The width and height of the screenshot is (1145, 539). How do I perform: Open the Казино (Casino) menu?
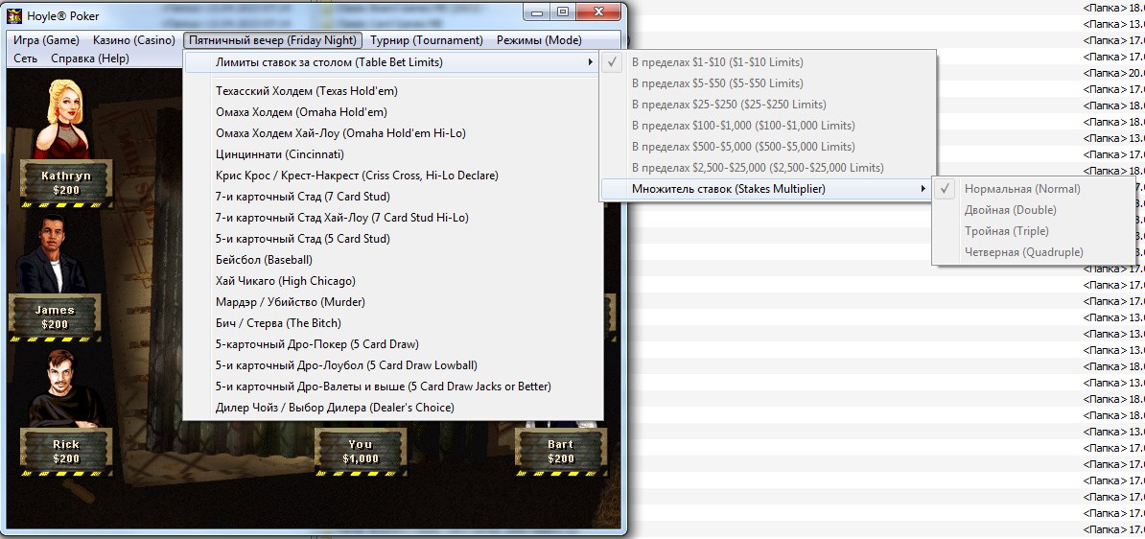coord(133,40)
